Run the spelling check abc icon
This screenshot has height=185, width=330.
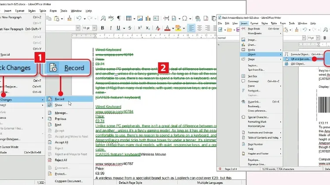(x=111, y=18)
